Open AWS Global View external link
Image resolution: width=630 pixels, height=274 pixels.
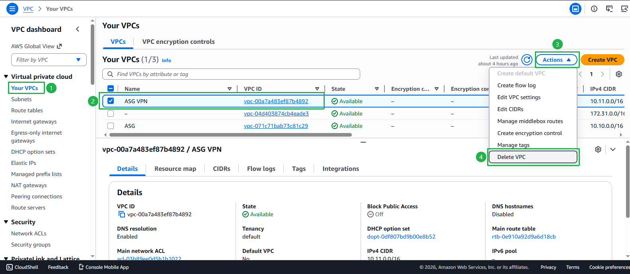pyautogui.click(x=36, y=46)
